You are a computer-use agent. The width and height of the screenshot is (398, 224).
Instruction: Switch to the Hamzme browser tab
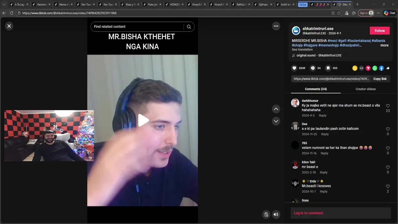[x=42, y=5]
